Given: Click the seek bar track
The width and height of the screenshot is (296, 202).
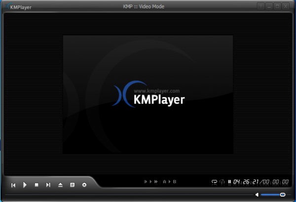Looking at the screenshot, I should point(129,195).
